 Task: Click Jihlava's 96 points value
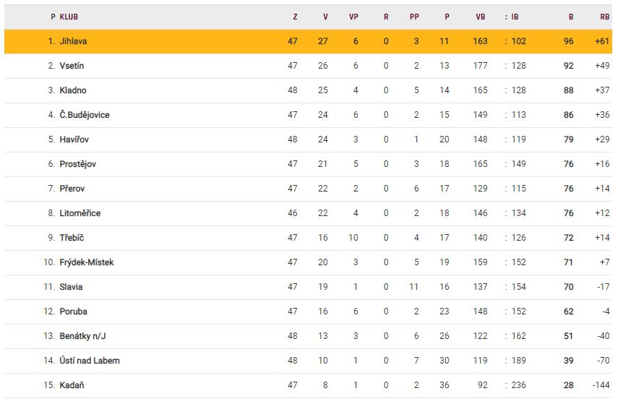coord(569,41)
